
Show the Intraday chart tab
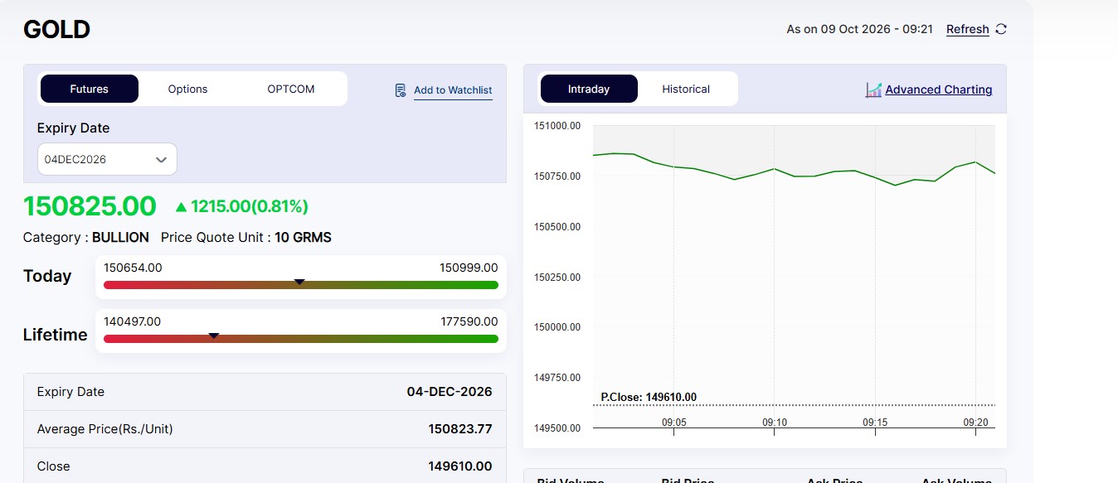pos(589,89)
